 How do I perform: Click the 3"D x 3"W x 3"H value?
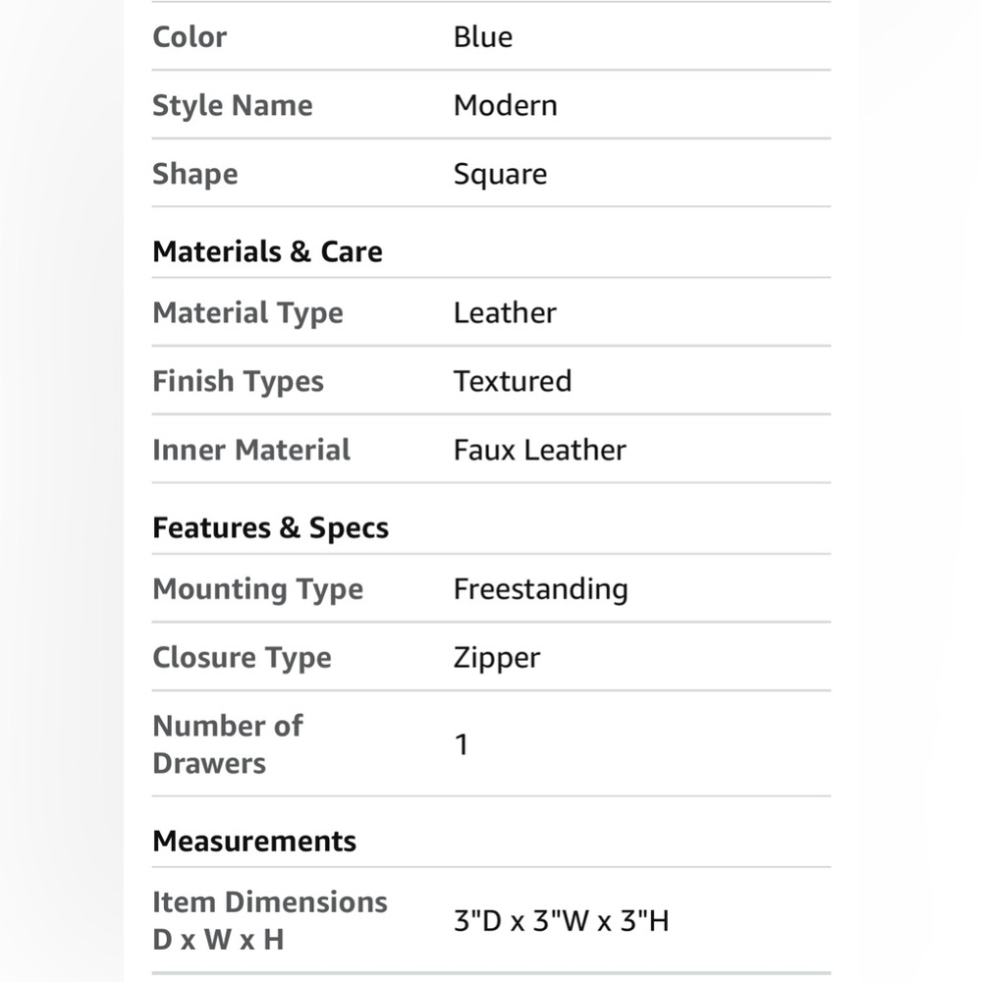[x=561, y=921]
